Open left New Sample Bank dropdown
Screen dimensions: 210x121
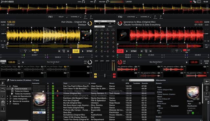coord(53,62)
